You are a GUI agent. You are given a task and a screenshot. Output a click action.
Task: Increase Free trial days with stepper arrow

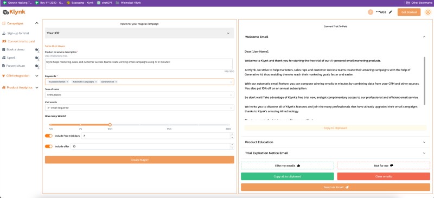(232, 135)
